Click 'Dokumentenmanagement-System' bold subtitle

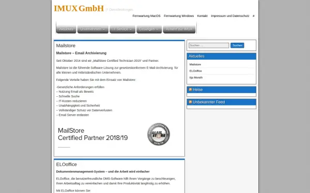pyautogui.click(x=103, y=171)
